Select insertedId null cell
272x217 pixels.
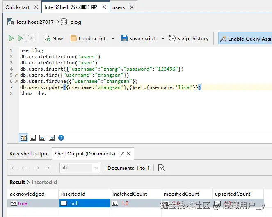coord(85,203)
